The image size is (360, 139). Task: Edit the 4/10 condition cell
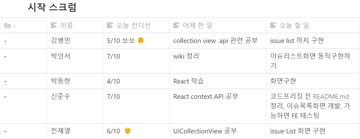click(136, 81)
